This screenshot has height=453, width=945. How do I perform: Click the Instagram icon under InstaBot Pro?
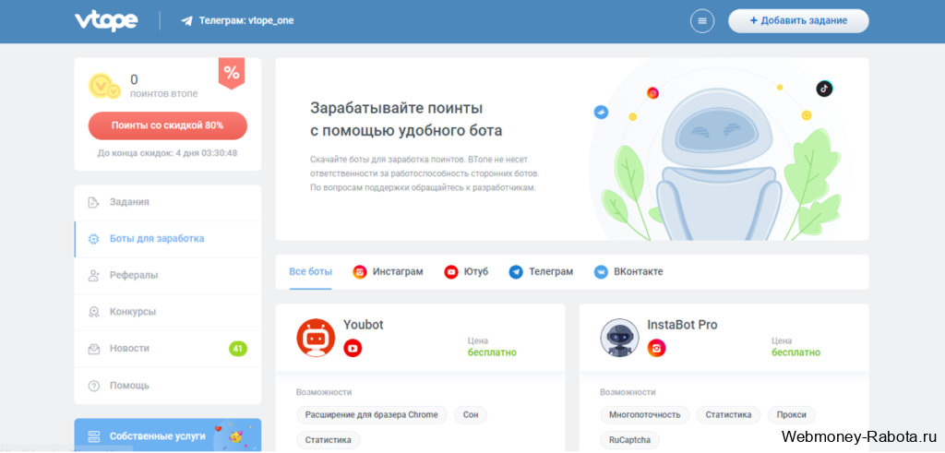point(656,348)
